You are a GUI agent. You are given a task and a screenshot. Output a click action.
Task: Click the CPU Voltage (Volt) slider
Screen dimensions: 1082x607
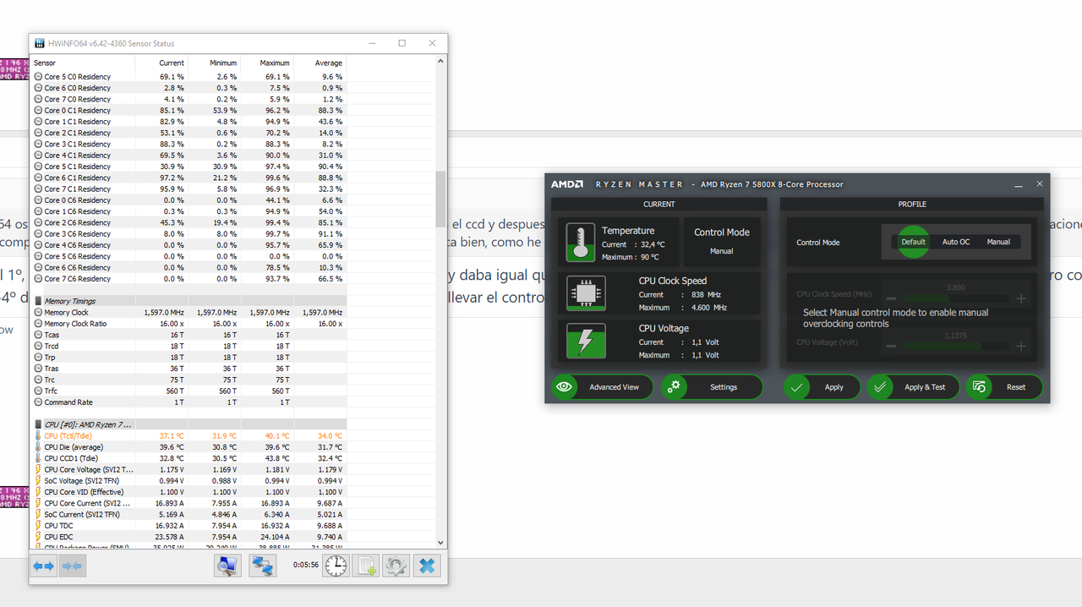click(955, 346)
